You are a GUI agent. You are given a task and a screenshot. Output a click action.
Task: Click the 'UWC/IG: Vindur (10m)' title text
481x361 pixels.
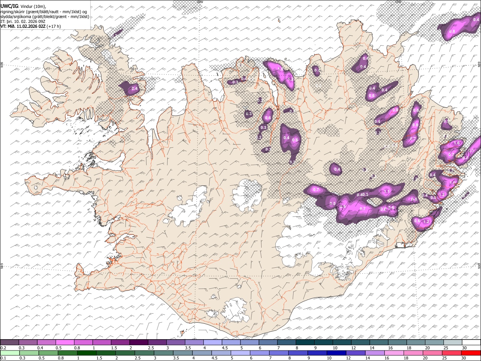[x=23, y=6]
